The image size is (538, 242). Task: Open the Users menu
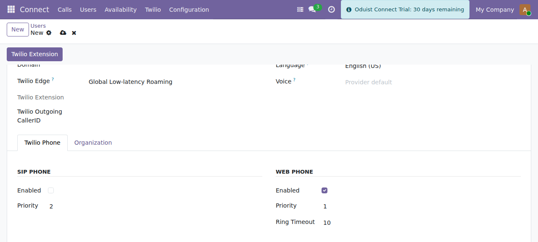[88, 10]
